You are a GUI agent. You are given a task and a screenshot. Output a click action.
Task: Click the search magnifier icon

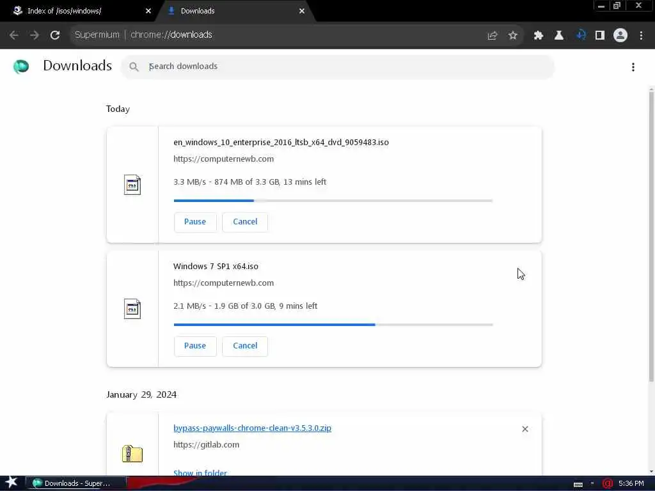pos(134,66)
